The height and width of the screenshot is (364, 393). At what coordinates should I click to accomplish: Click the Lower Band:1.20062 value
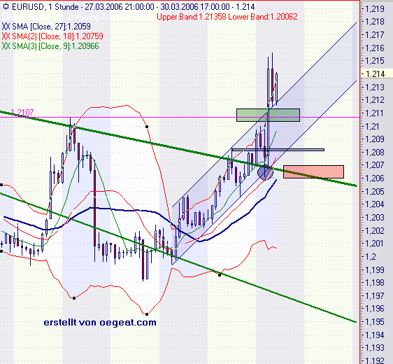(x=263, y=17)
